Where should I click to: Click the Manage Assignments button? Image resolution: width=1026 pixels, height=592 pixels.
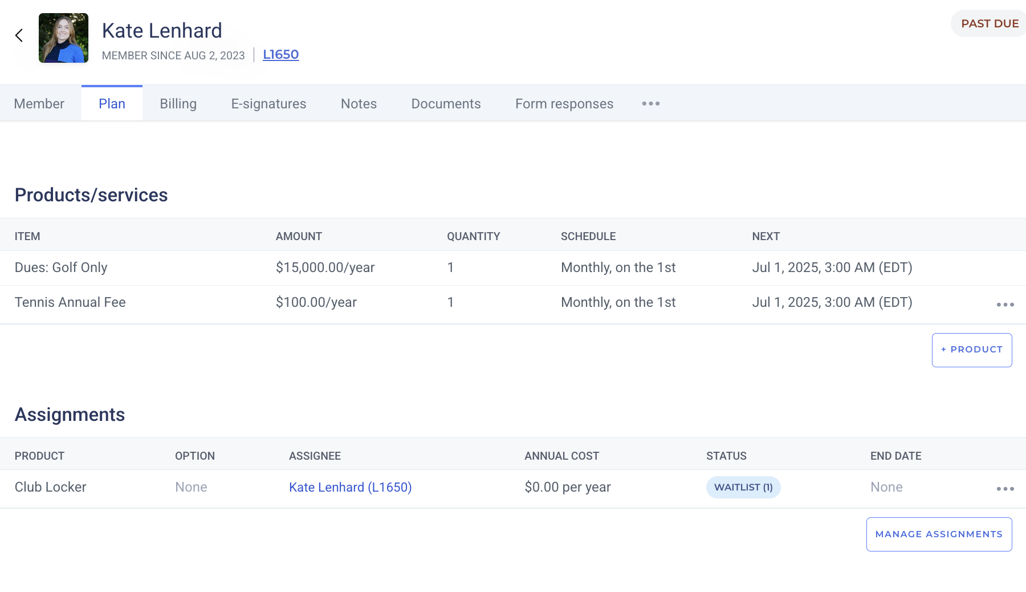(x=938, y=534)
